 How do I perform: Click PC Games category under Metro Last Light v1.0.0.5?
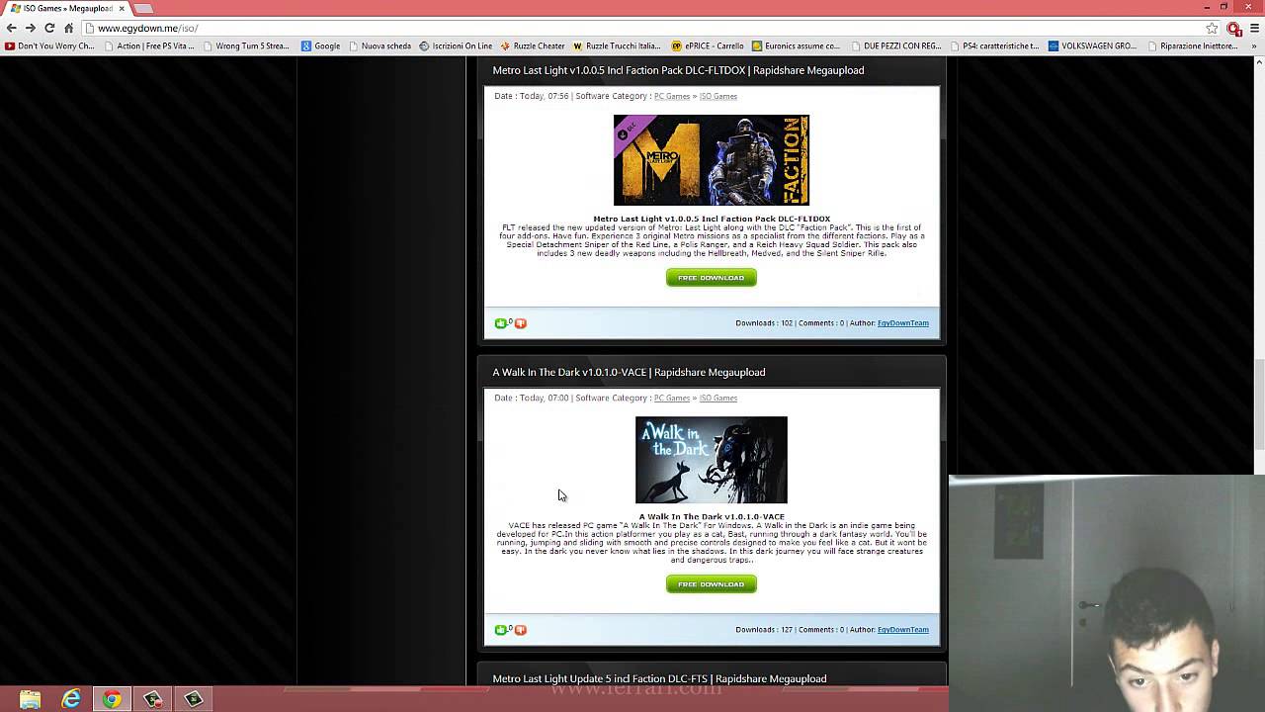coord(672,96)
